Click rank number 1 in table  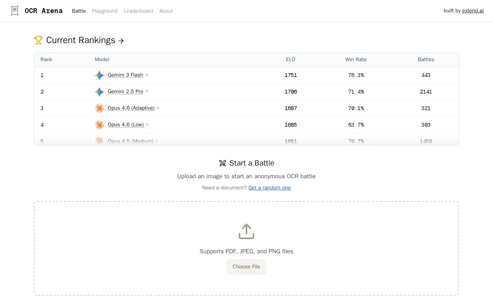click(x=42, y=75)
